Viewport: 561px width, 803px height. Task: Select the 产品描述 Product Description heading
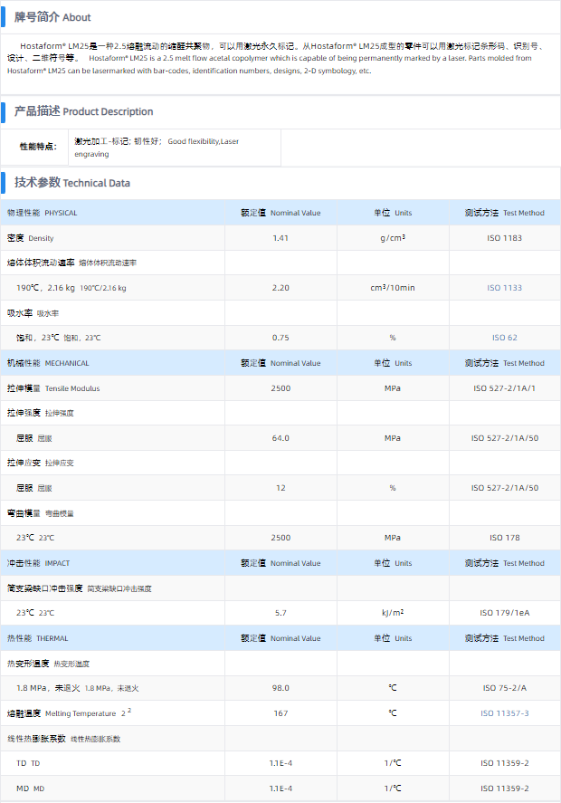83,111
